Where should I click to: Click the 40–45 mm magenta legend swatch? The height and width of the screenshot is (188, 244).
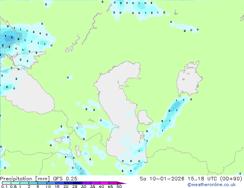pos(104,183)
